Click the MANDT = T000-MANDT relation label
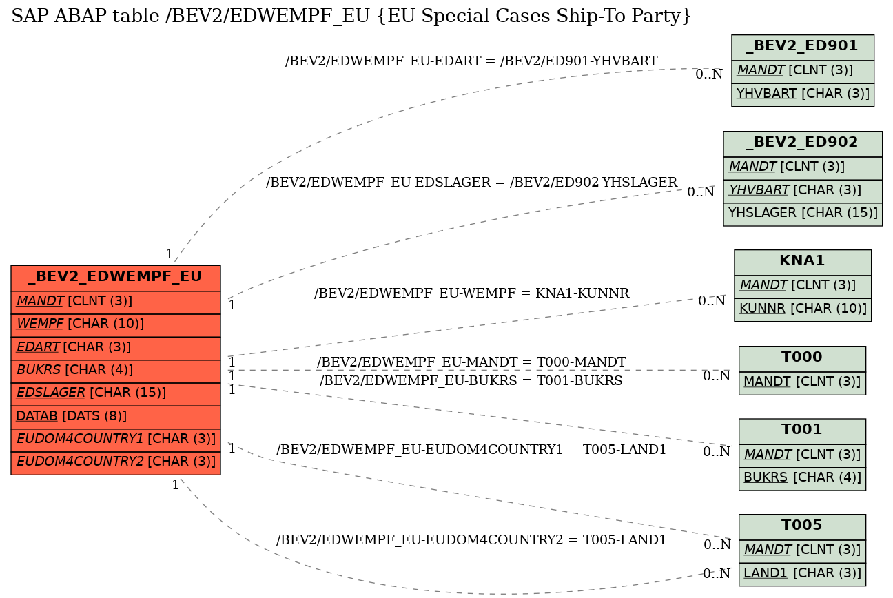The image size is (893, 598). click(471, 362)
